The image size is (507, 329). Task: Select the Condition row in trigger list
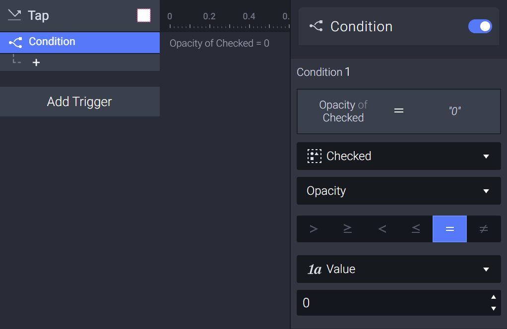[x=80, y=42]
